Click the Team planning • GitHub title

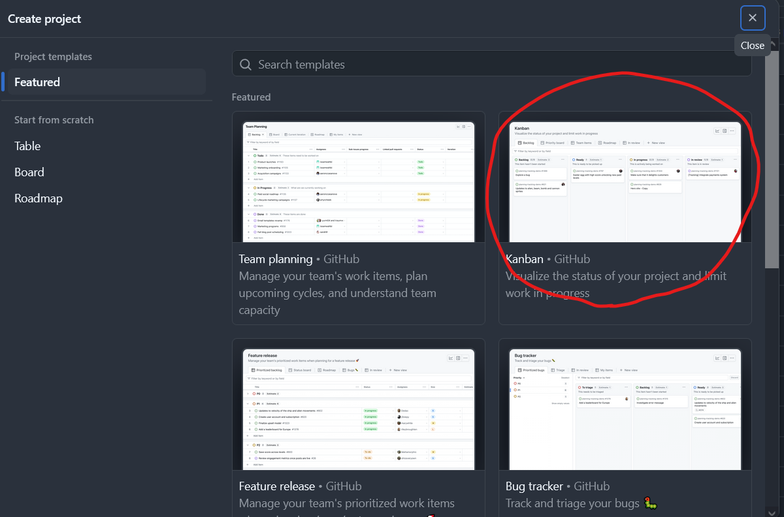pyautogui.click(x=299, y=259)
